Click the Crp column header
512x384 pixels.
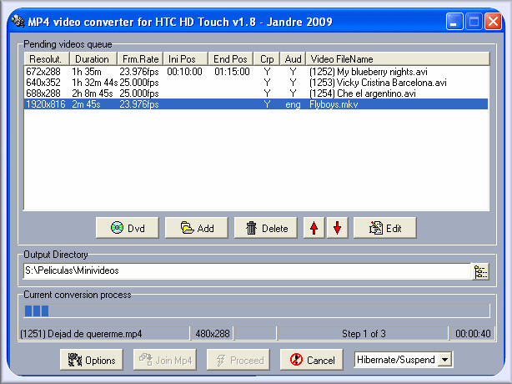click(x=267, y=58)
